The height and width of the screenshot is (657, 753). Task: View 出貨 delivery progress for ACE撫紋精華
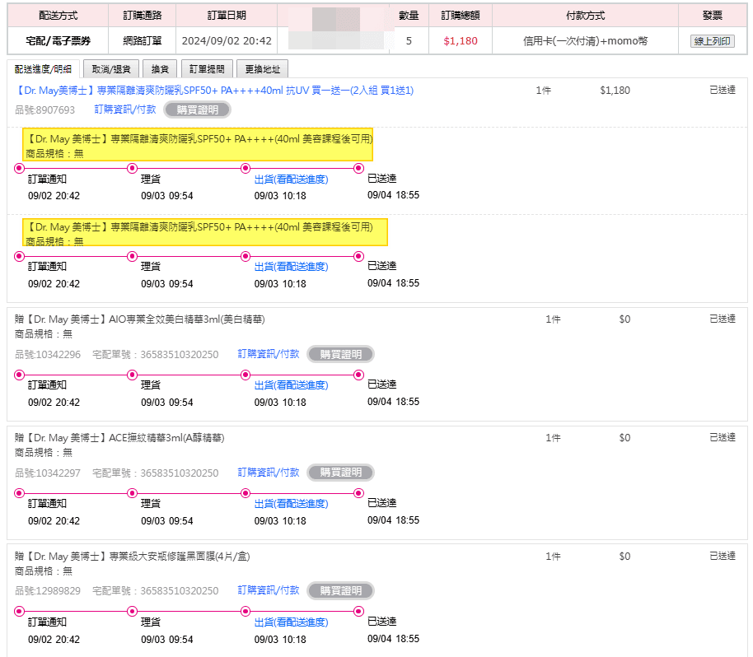point(291,504)
